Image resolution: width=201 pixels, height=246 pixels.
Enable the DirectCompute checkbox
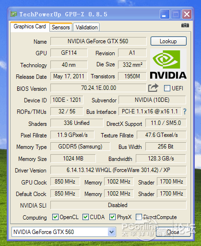(x=139, y=217)
